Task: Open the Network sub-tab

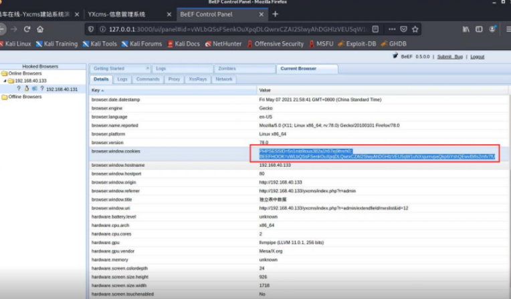Action: pyautogui.click(x=224, y=79)
